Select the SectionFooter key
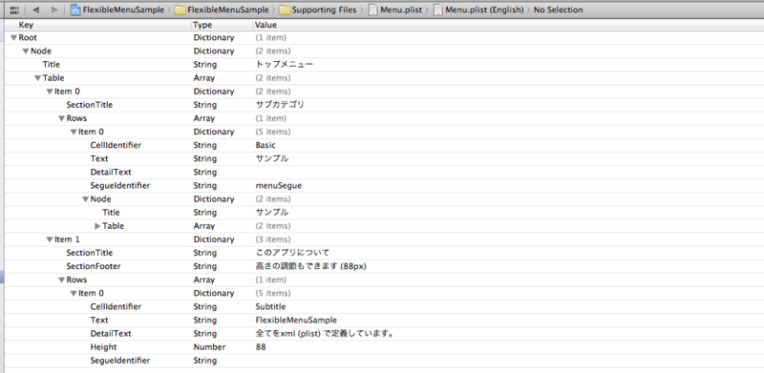Screen dimensions: 764x373 (x=94, y=266)
